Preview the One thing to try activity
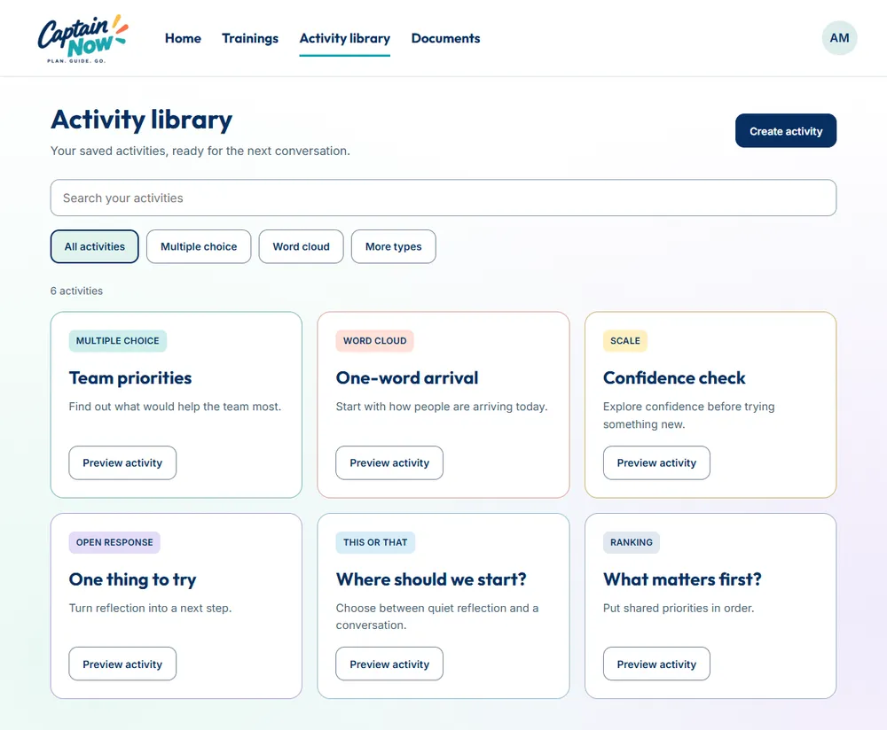 pos(122,664)
